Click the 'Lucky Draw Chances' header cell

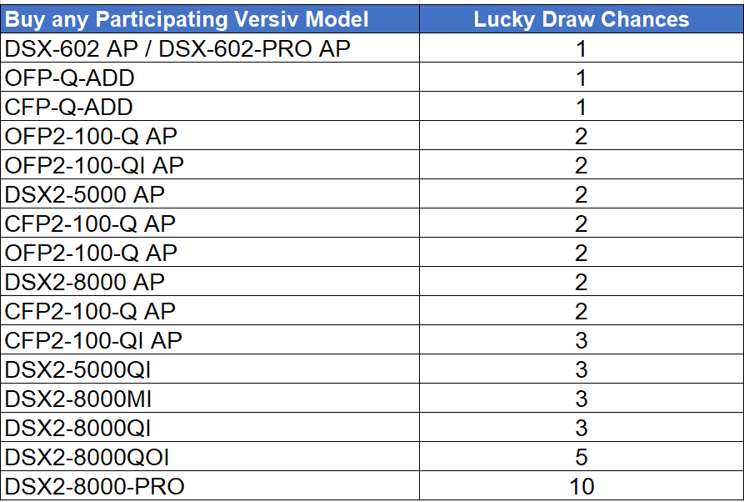[582, 19]
